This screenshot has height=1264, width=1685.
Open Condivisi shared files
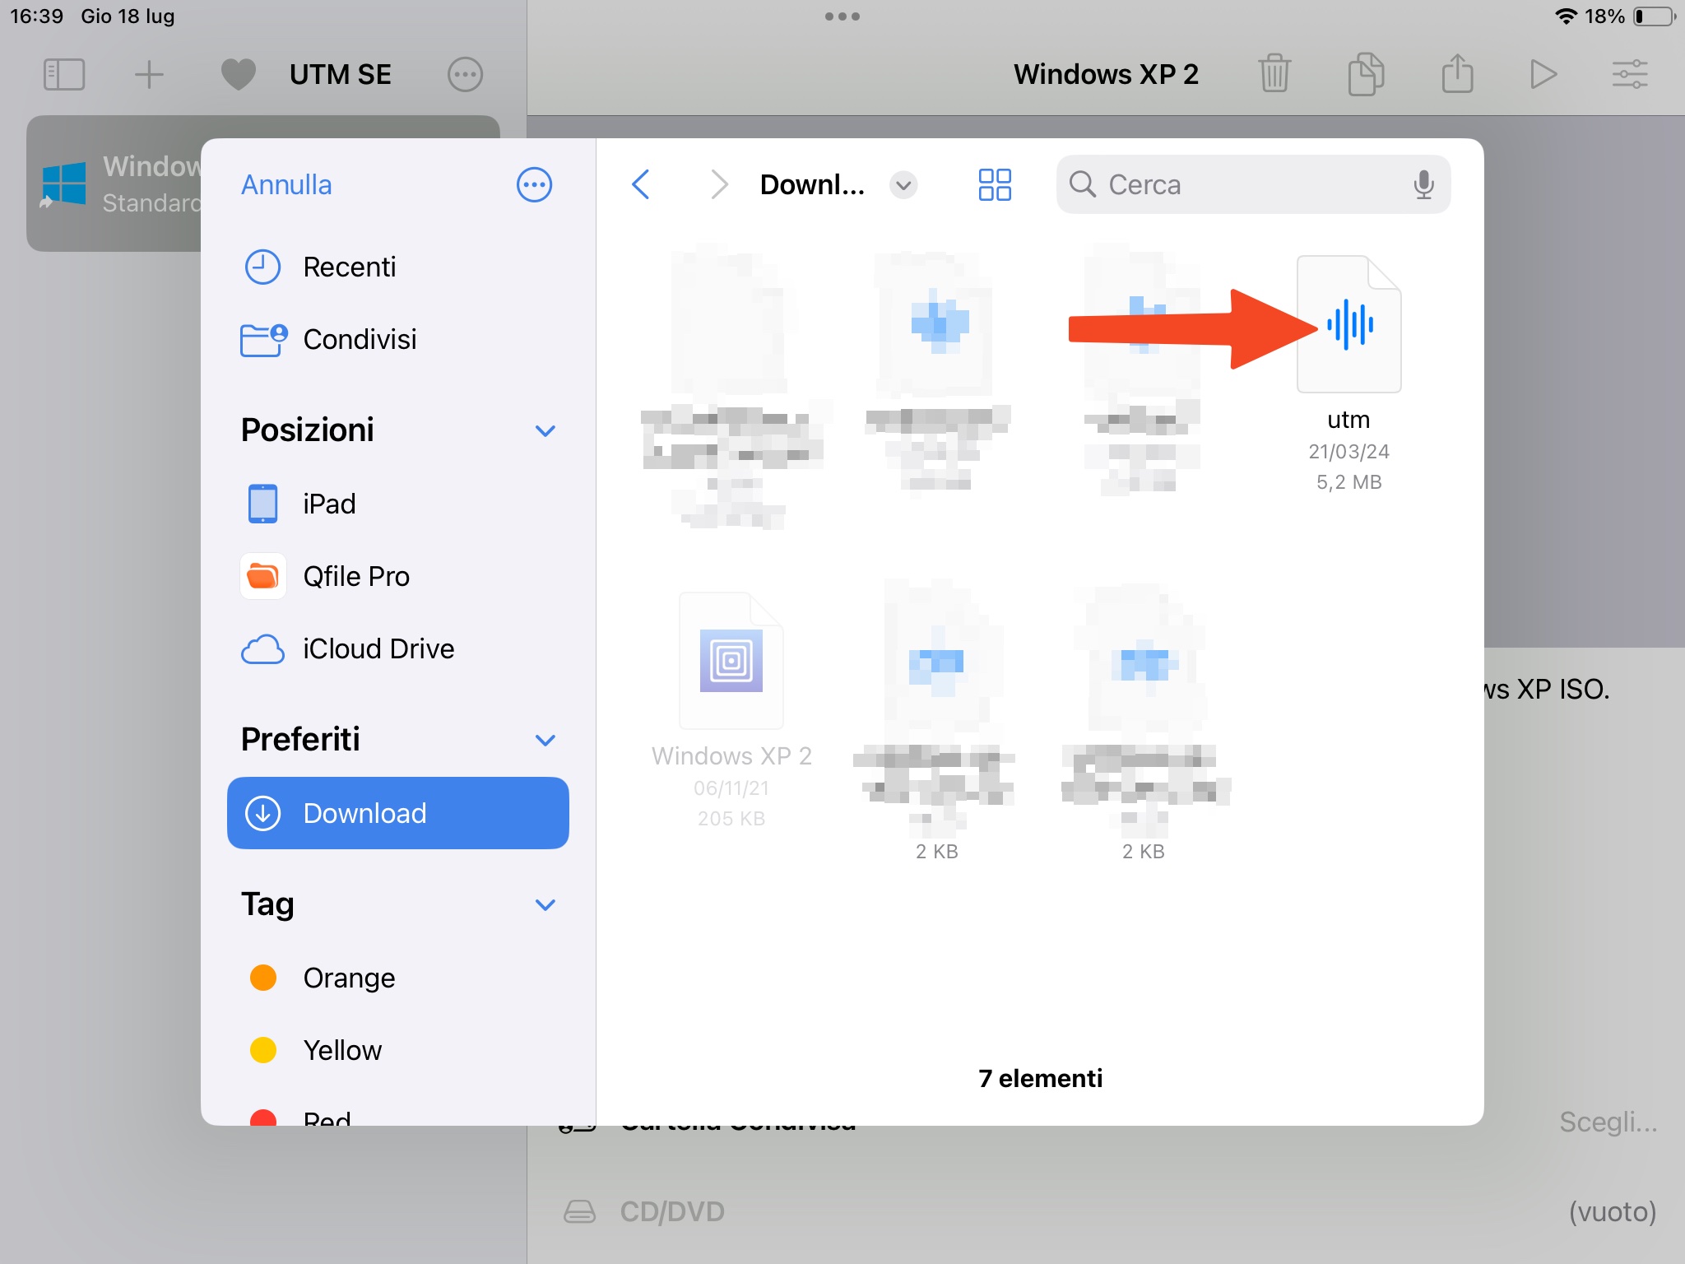coord(398,339)
